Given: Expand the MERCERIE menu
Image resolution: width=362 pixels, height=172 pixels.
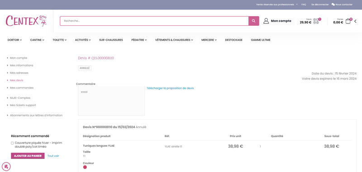Looking at the screenshot, I should click(209, 40).
